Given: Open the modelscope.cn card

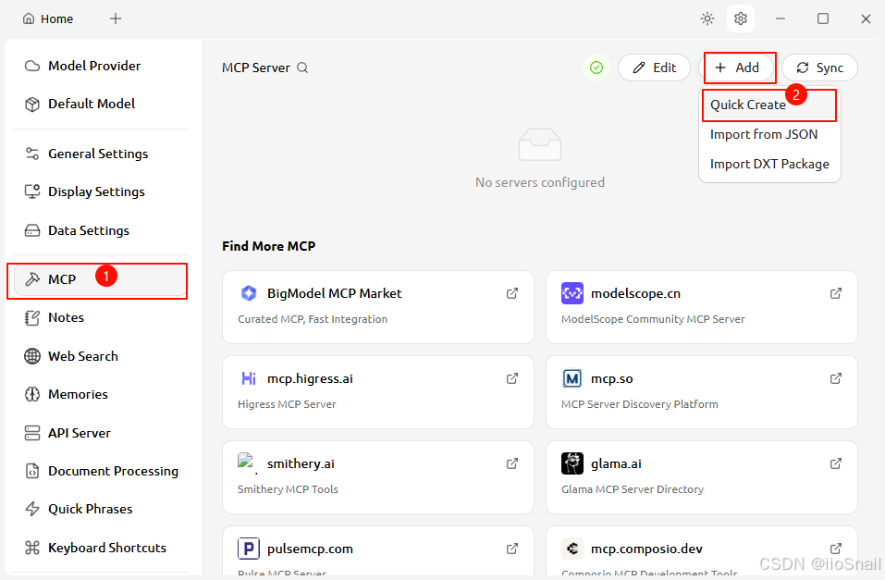Looking at the screenshot, I should [702, 307].
